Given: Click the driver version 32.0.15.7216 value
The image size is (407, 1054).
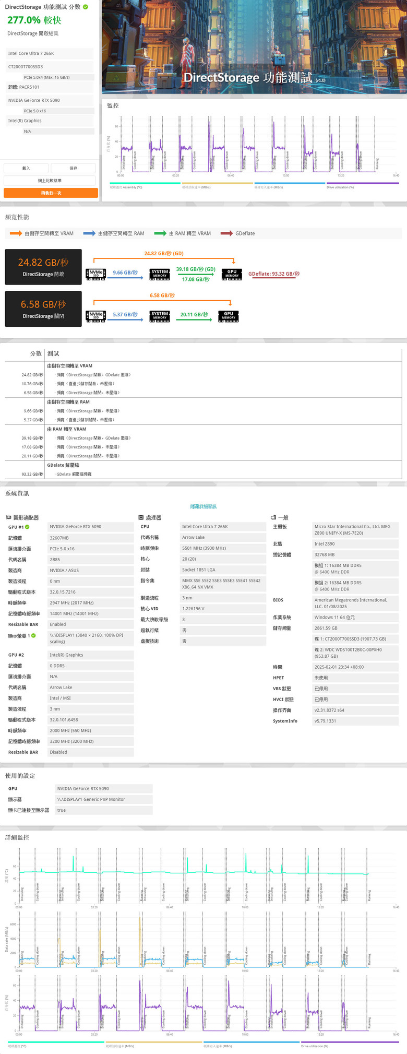Looking at the screenshot, I should 91,592.
